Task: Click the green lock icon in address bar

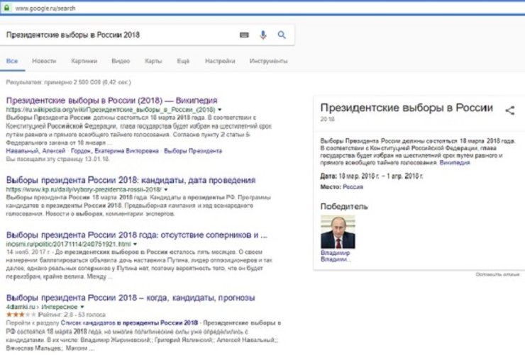Action: point(7,7)
